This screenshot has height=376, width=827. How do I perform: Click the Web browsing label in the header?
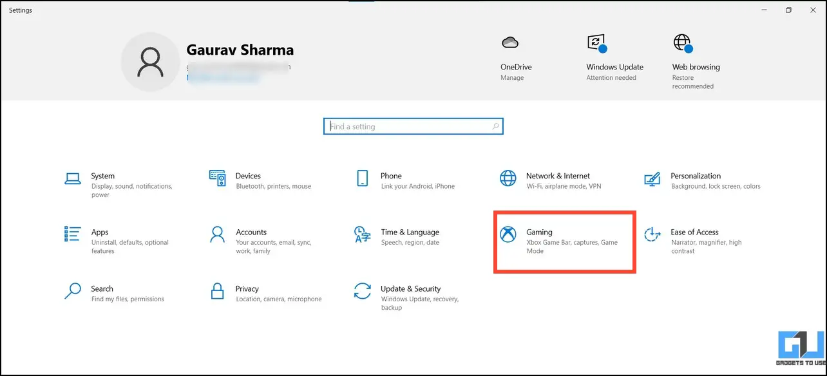coord(696,67)
